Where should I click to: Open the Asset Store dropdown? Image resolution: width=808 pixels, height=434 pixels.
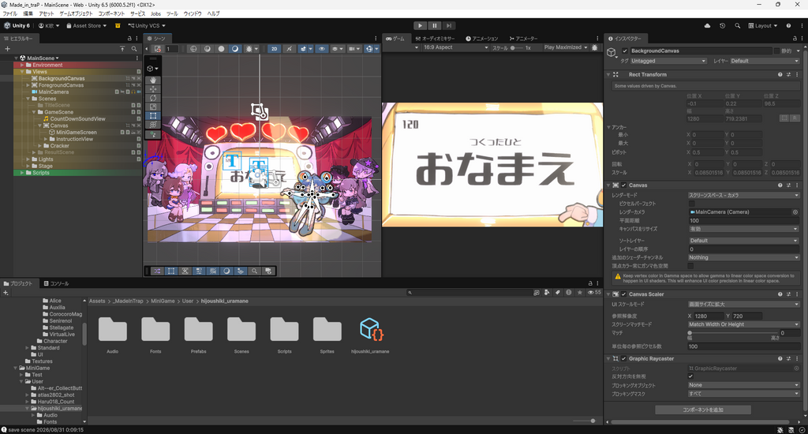tap(87, 26)
